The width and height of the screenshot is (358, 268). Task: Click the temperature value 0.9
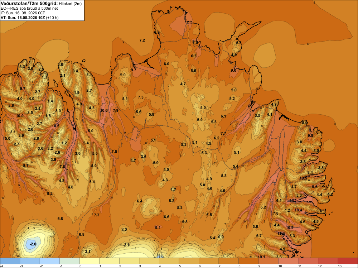coord(221,237)
